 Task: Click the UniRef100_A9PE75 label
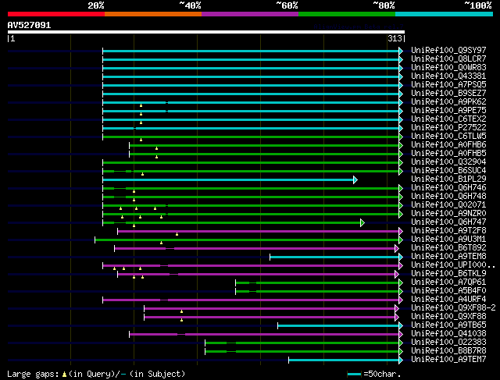pos(448,111)
